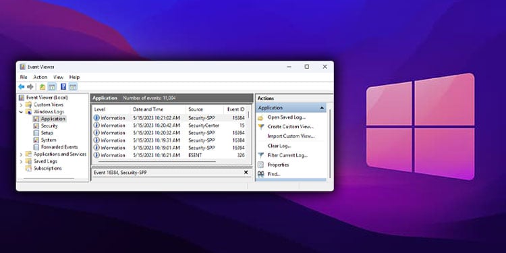Click the Up One Level folder icon
This screenshot has height=253, width=506.
tap(43, 87)
